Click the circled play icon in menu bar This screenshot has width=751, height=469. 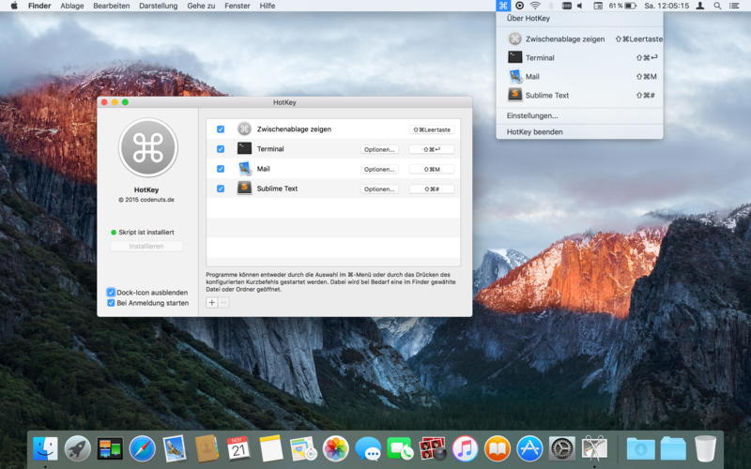point(519,6)
